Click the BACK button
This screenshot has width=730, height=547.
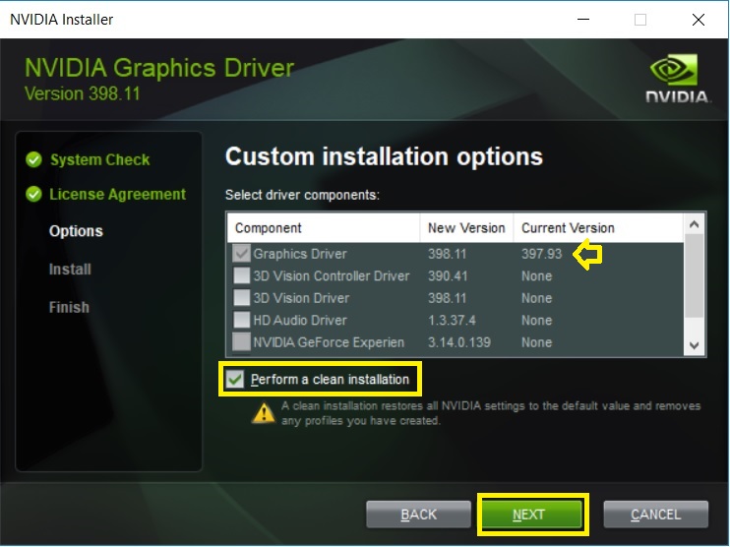(418, 515)
